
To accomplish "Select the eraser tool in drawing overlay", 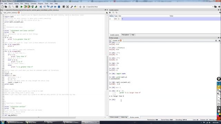I will point(219,94).
